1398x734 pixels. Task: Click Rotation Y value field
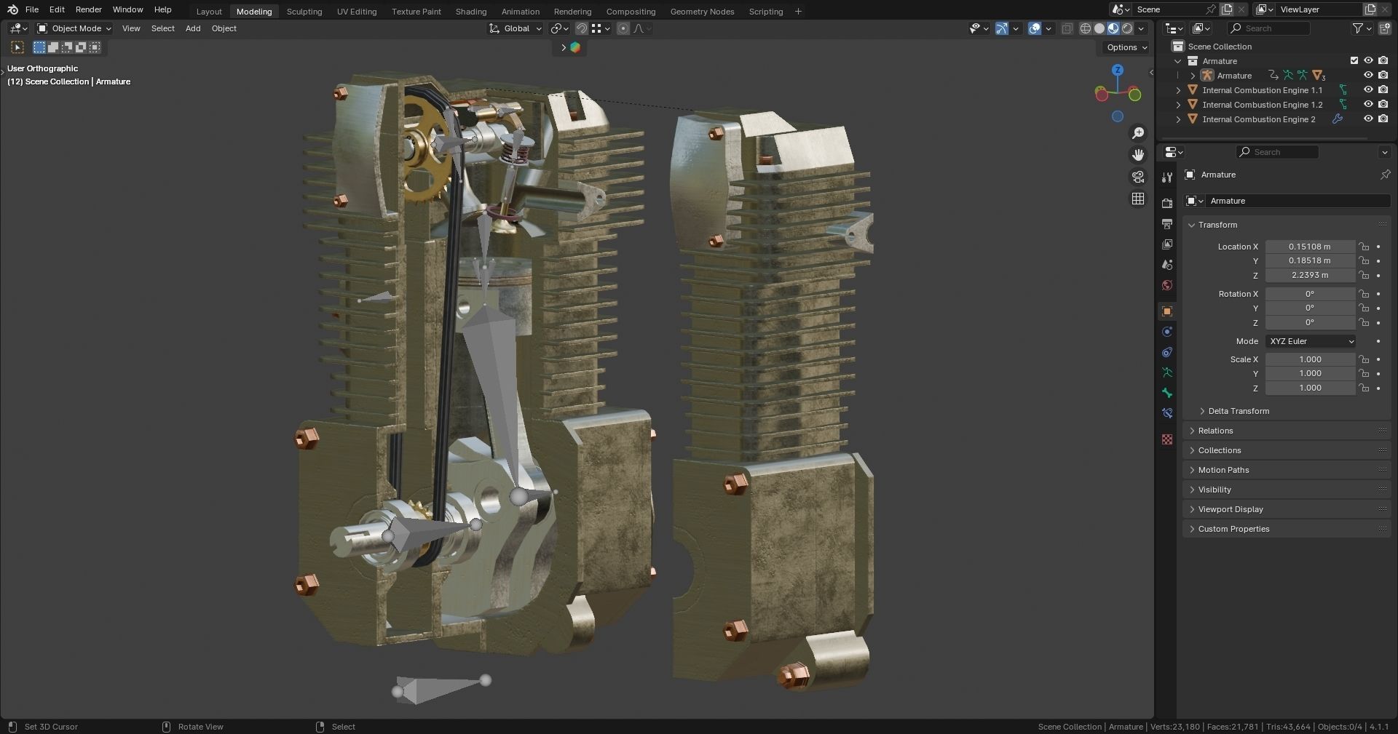coord(1310,308)
